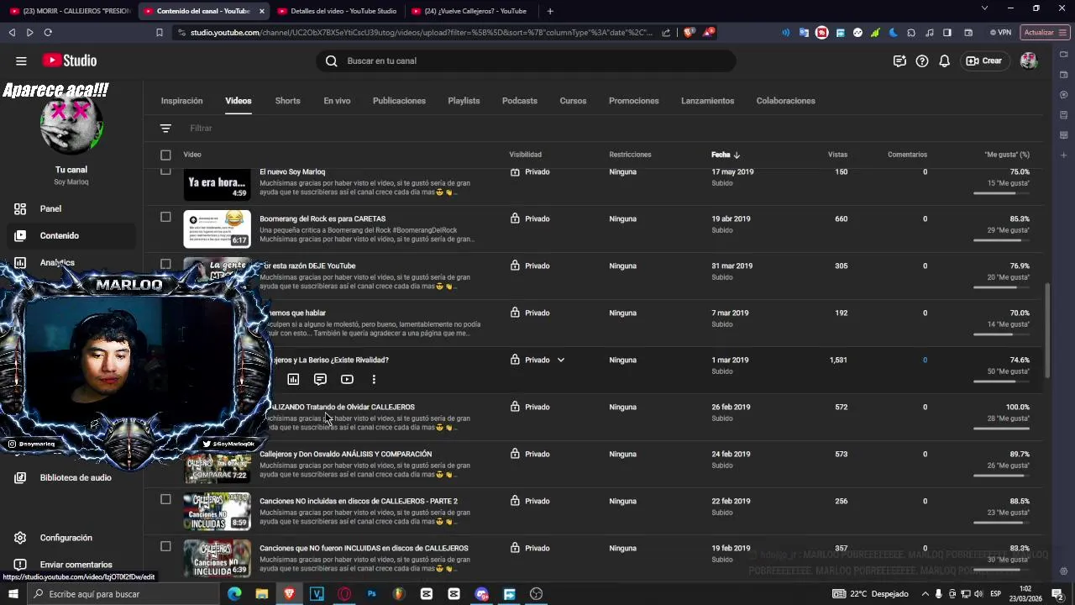Open Photoshop from the taskbar
1075x605 pixels.
[x=371, y=594]
